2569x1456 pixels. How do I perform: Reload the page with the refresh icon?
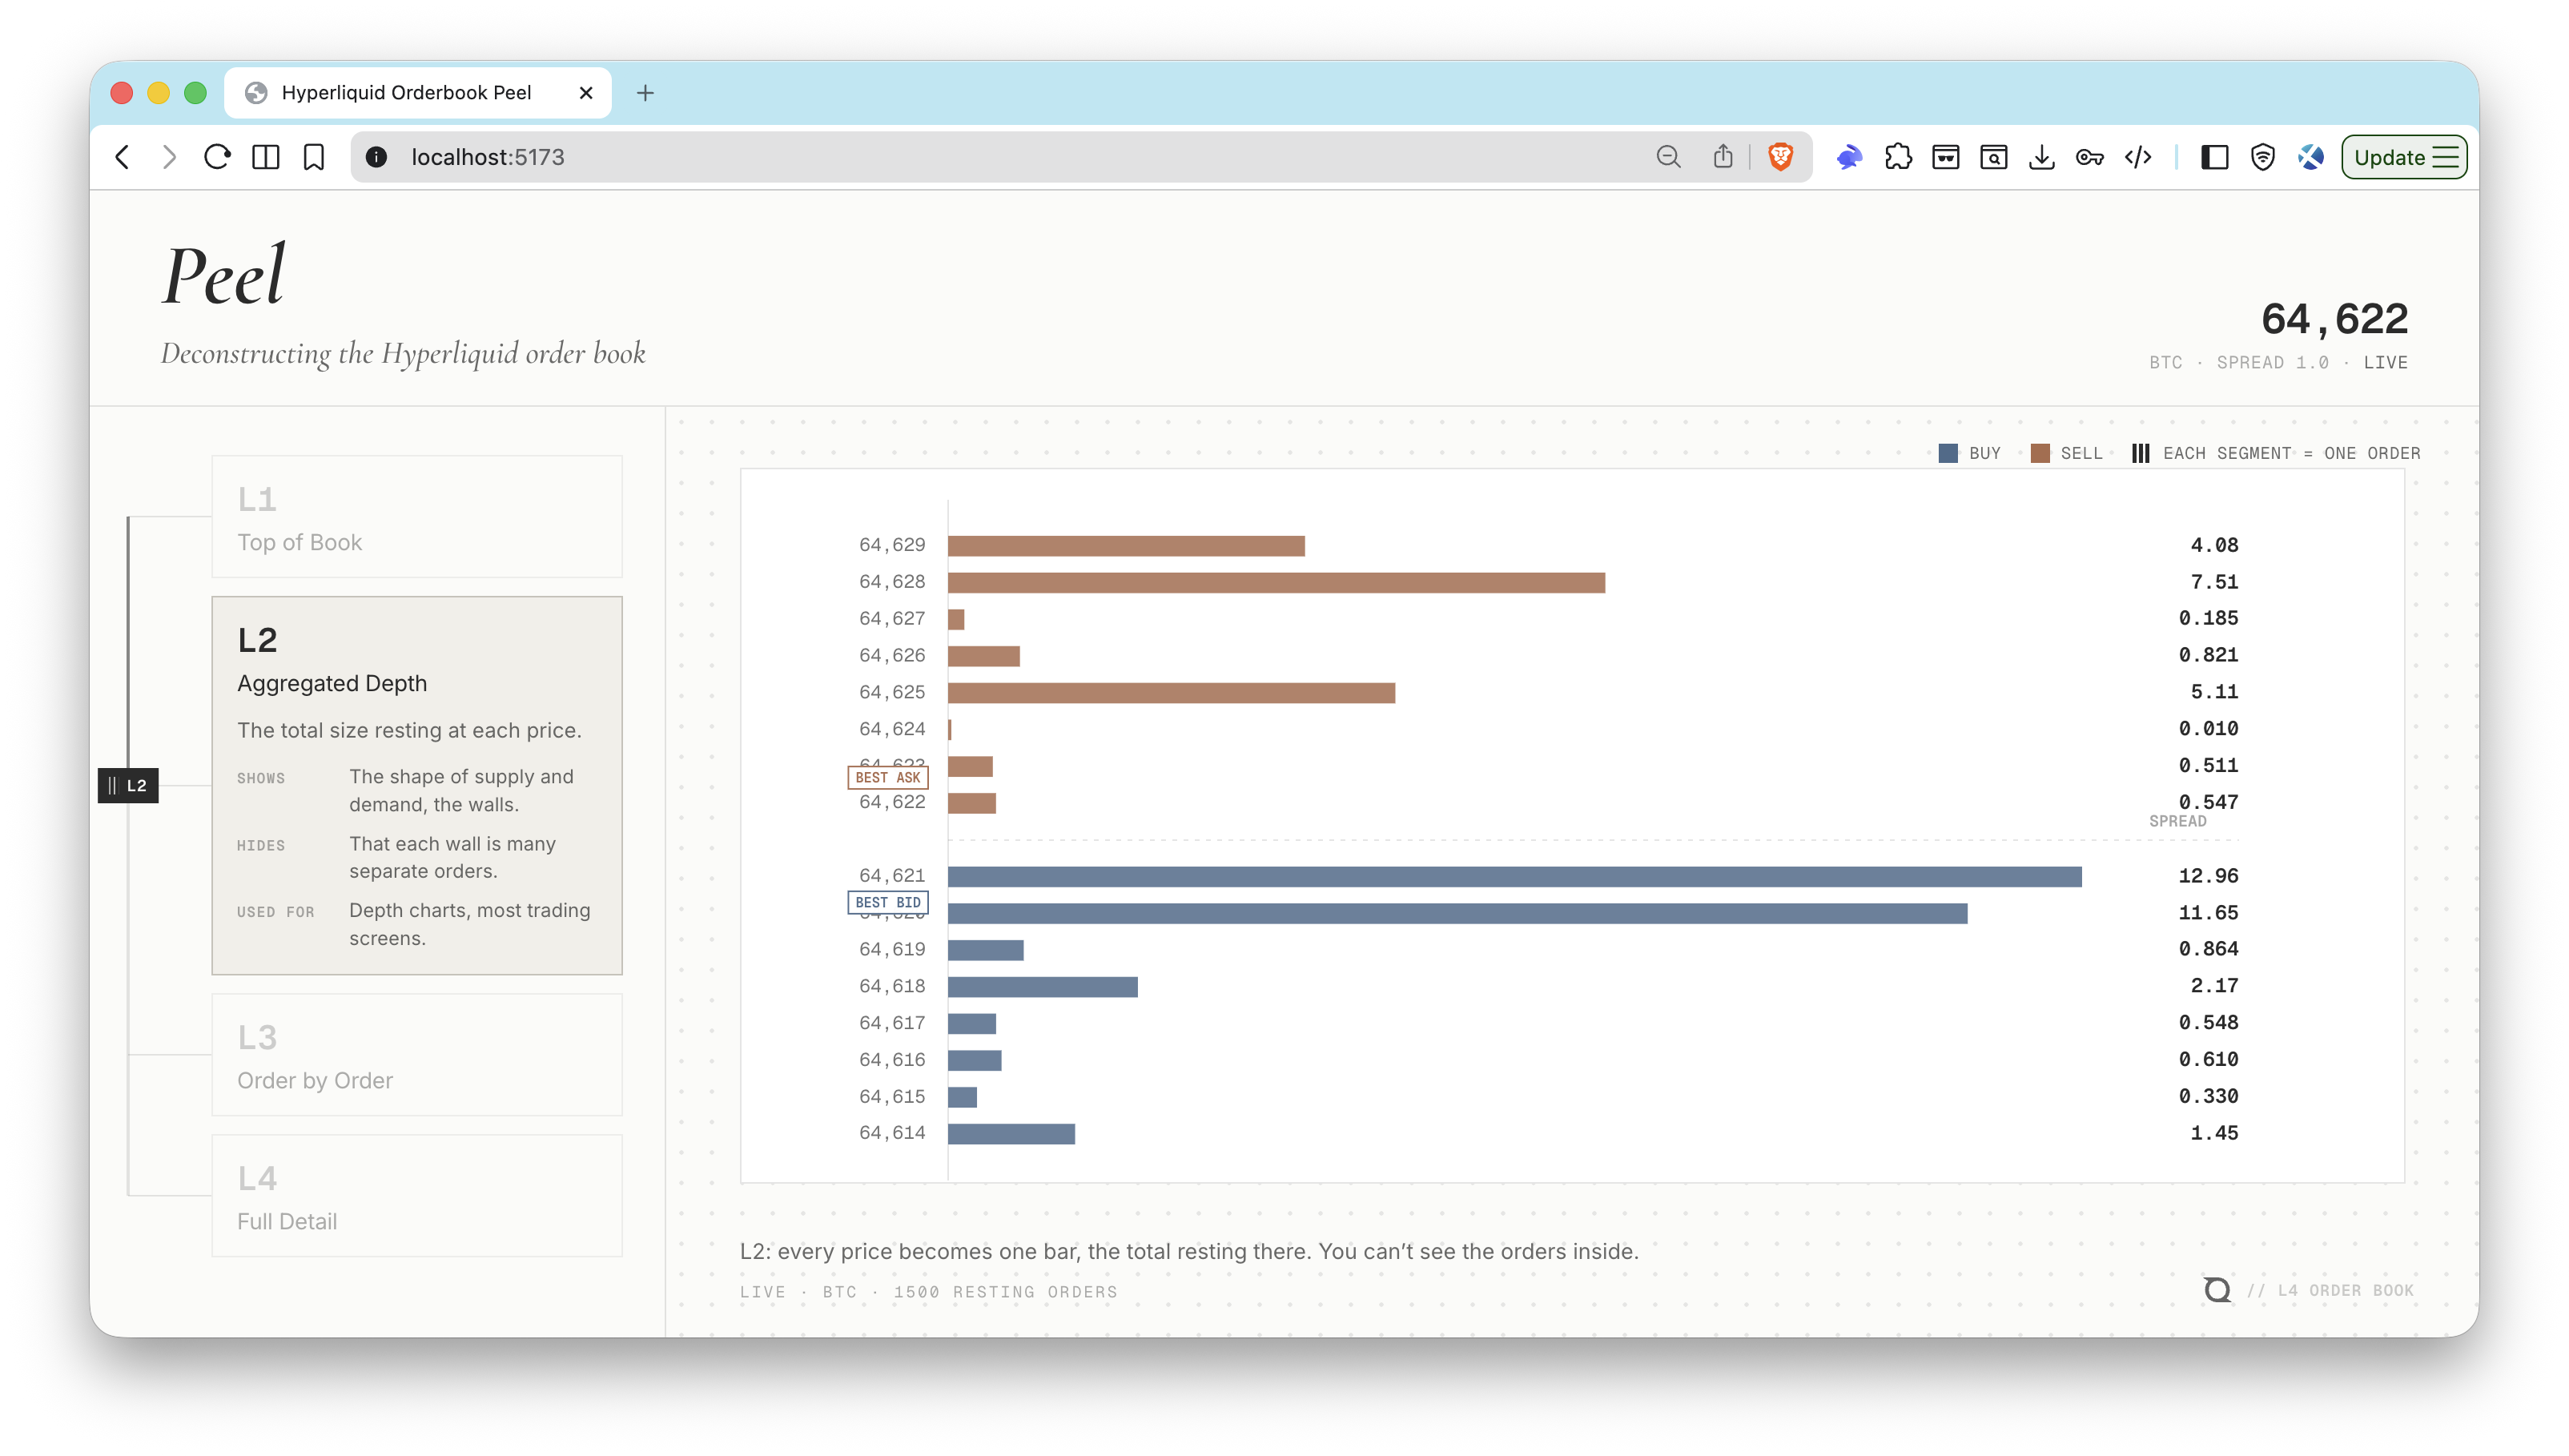tap(217, 157)
